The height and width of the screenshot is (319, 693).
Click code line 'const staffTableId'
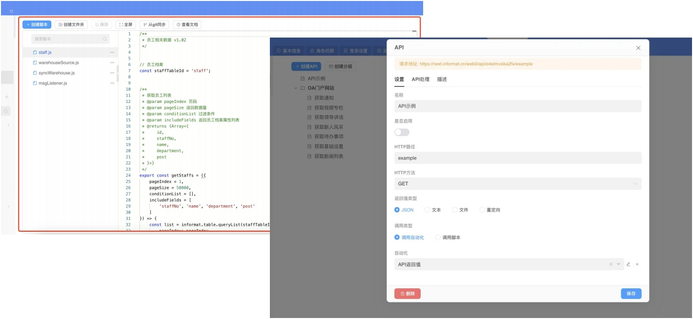pos(175,71)
